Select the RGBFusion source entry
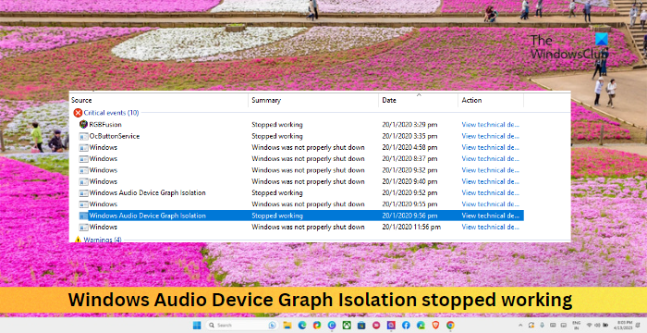This screenshot has width=647, height=333. (105, 124)
